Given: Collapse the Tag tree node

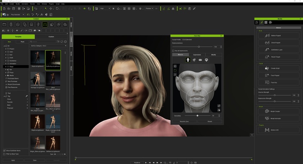Looking at the screenshot, I should (x=4, y=96).
